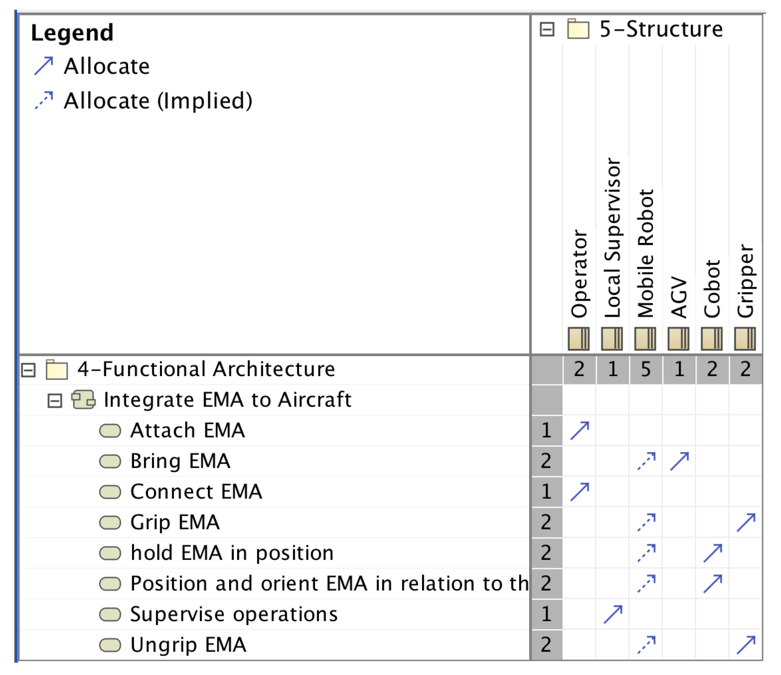Screen dimensions: 781x675
Task: Click the Supervise operations to Local Supervisor arrow
Action: pyautogui.click(x=613, y=614)
